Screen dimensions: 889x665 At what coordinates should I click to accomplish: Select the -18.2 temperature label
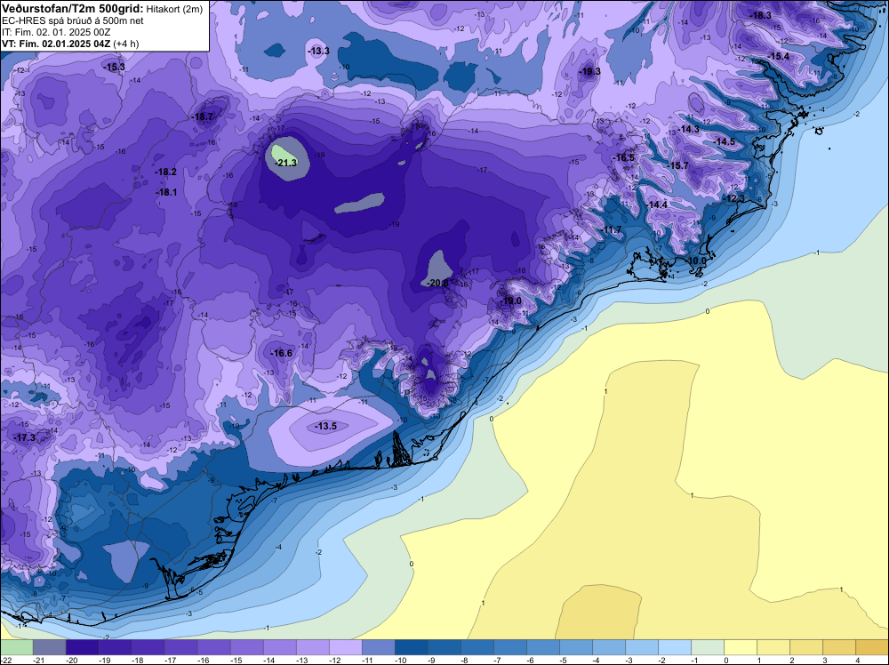click(166, 172)
